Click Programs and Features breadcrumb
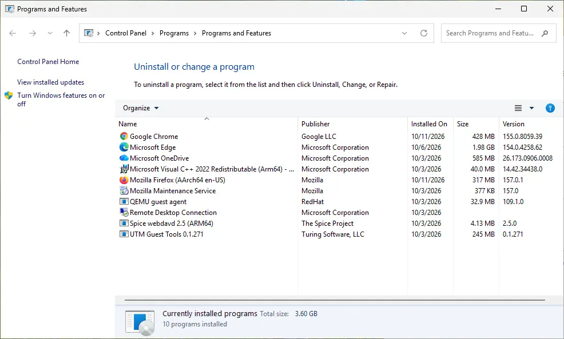Viewport: 564px width, 339px height. click(236, 33)
